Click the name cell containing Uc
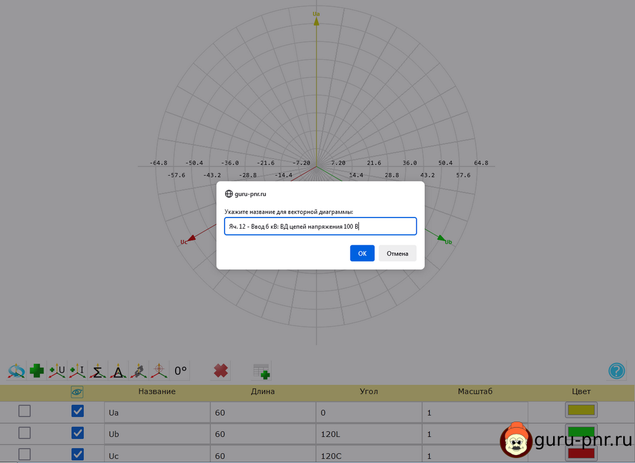 pos(157,455)
